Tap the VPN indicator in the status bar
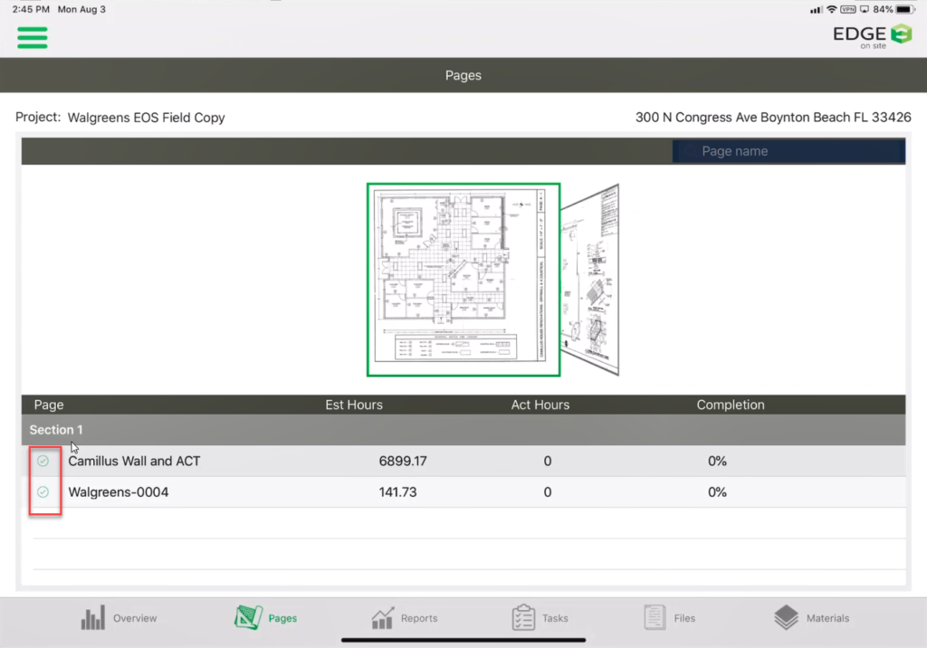927x648 pixels. 847,8
